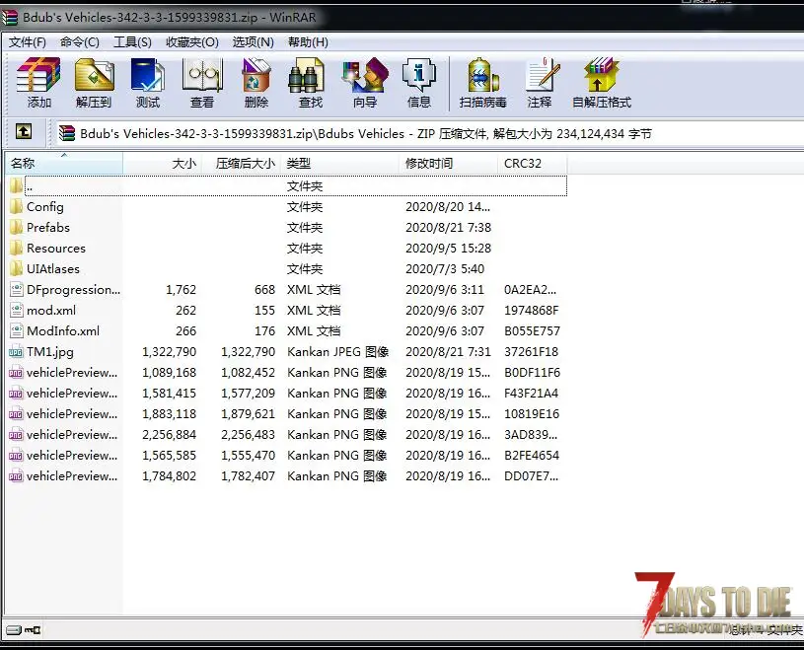Run the 测试 (Test) archive tool
This screenshot has width=804, height=650.
click(148, 83)
